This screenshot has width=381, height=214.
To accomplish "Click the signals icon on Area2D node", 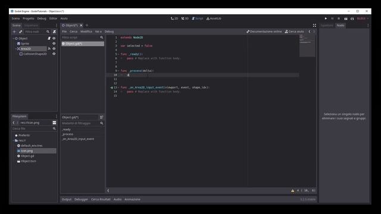I will pyautogui.click(x=49, y=49).
